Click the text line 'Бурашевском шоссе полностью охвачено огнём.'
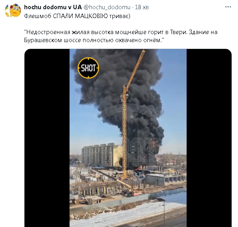238x227 pixels. click(94, 40)
